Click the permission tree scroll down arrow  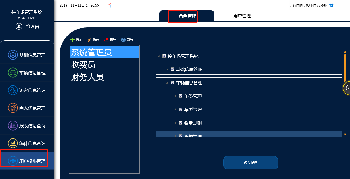click(345, 134)
